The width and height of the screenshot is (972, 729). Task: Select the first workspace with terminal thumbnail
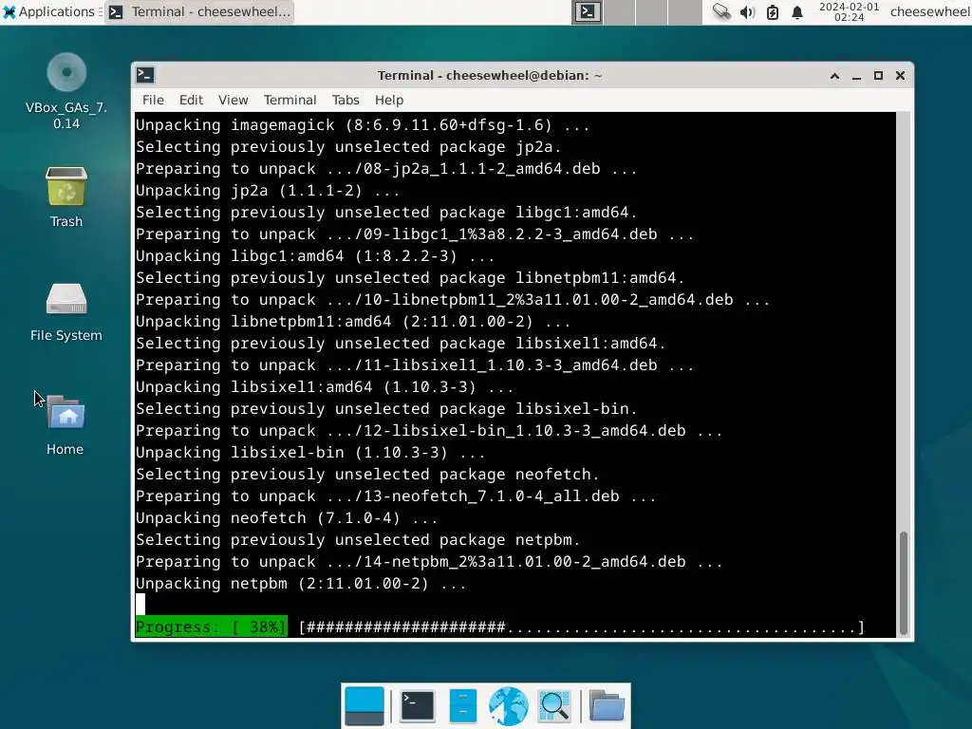point(587,11)
